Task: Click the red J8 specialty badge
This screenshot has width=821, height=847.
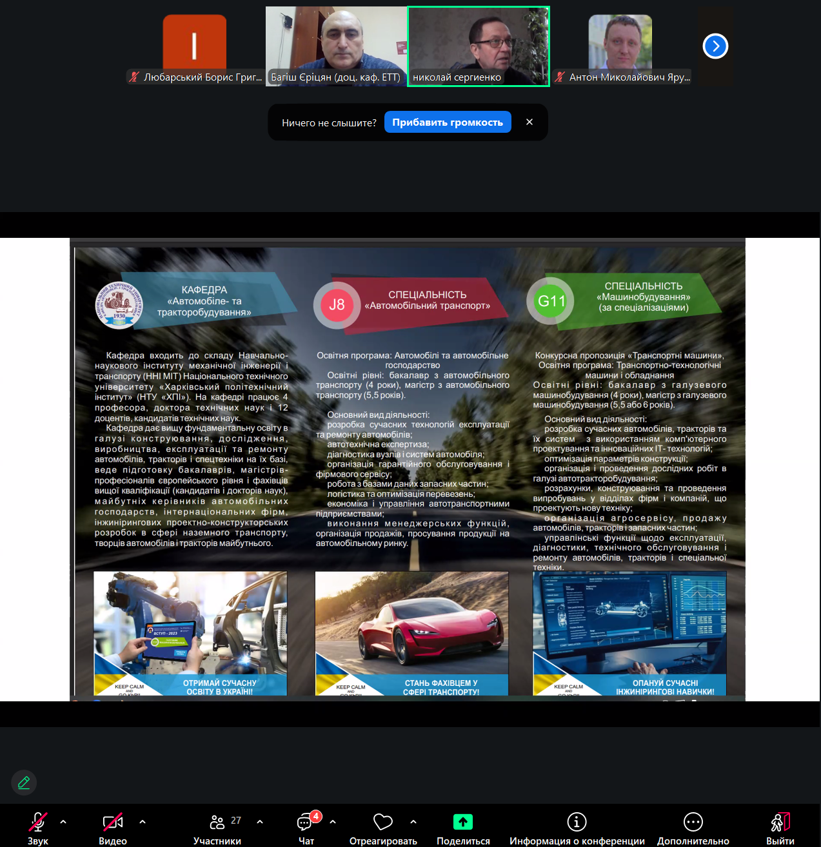Action: [x=337, y=305]
